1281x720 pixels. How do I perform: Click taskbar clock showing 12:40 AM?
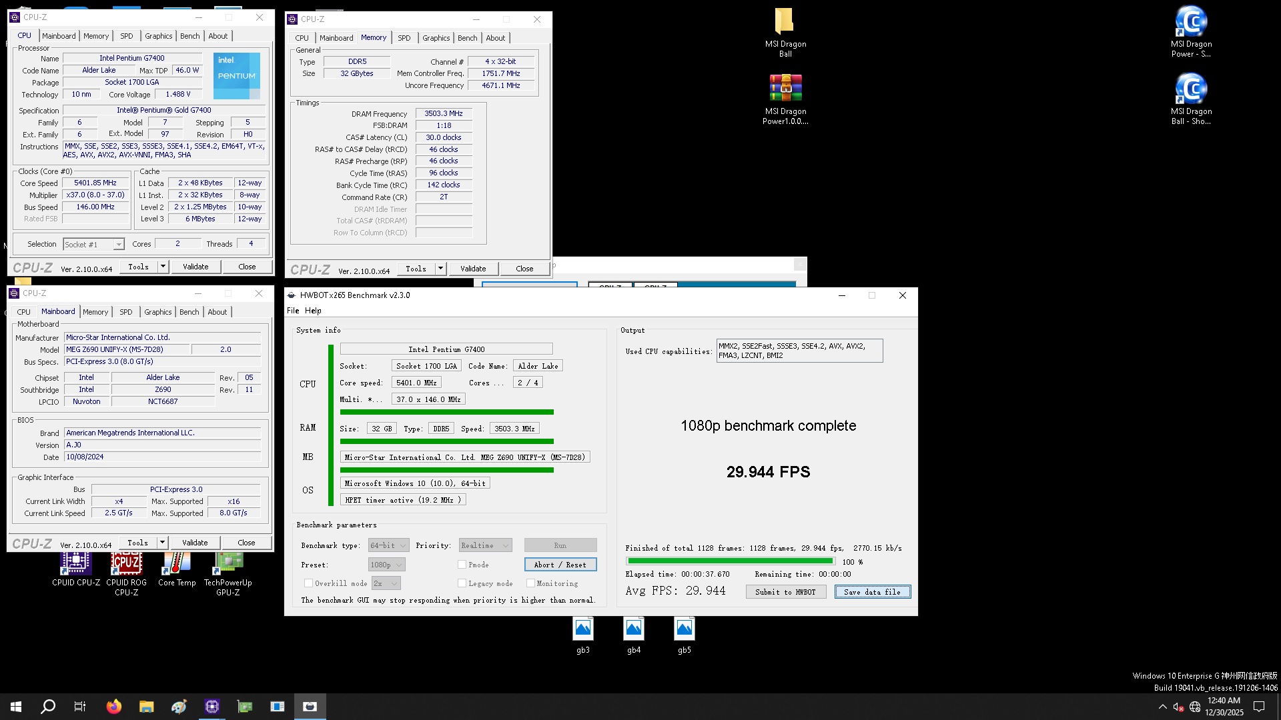point(1224,707)
